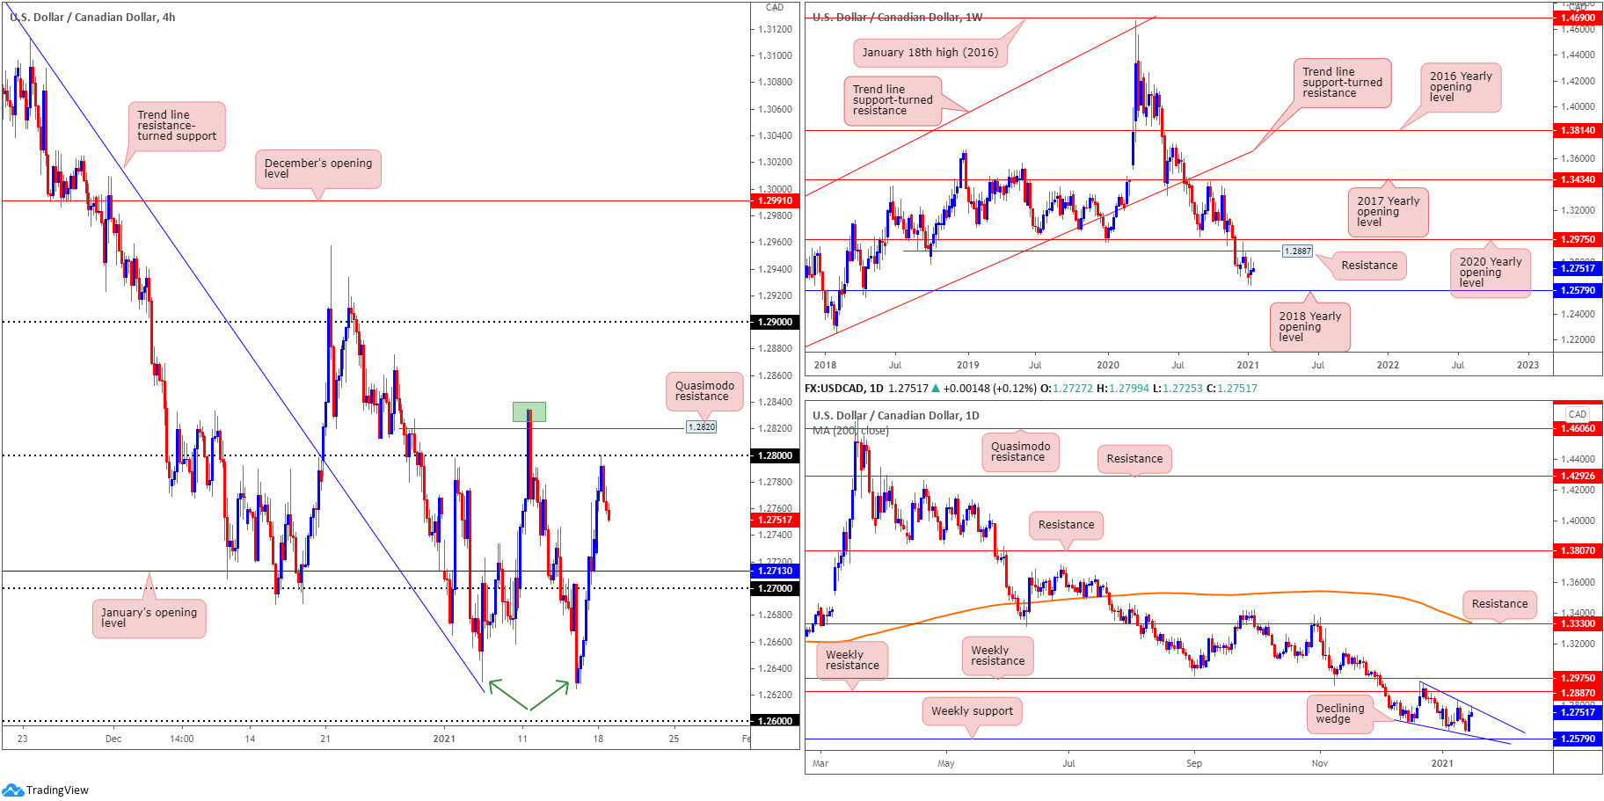
Task: Click the red 1.38070 price tag
Action: [1577, 550]
